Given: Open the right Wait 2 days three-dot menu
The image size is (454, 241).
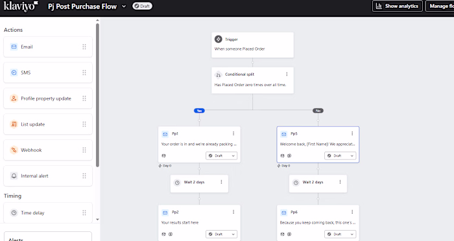Looking at the screenshot, I should point(340,182).
